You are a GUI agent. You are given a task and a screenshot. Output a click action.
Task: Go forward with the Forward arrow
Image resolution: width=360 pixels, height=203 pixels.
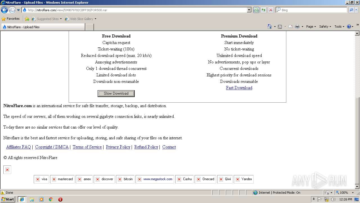[12, 10]
